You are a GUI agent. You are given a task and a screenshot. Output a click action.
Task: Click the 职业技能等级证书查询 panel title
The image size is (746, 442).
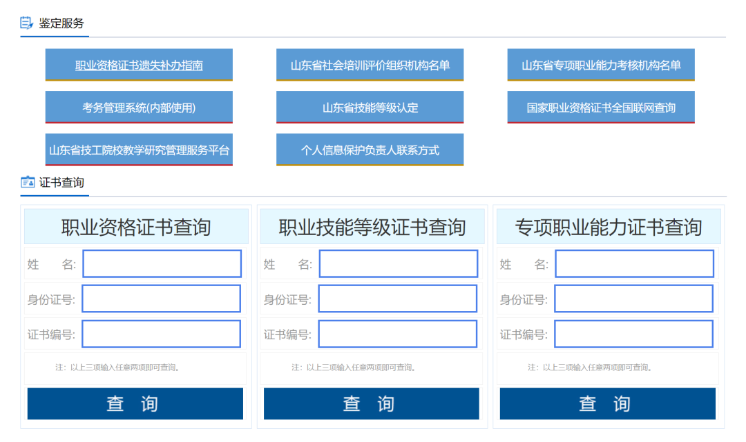[x=372, y=228]
